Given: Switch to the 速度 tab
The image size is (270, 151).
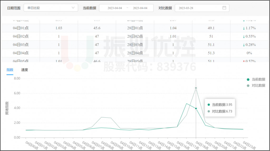Looking at the screenshot, I should coord(25,70).
